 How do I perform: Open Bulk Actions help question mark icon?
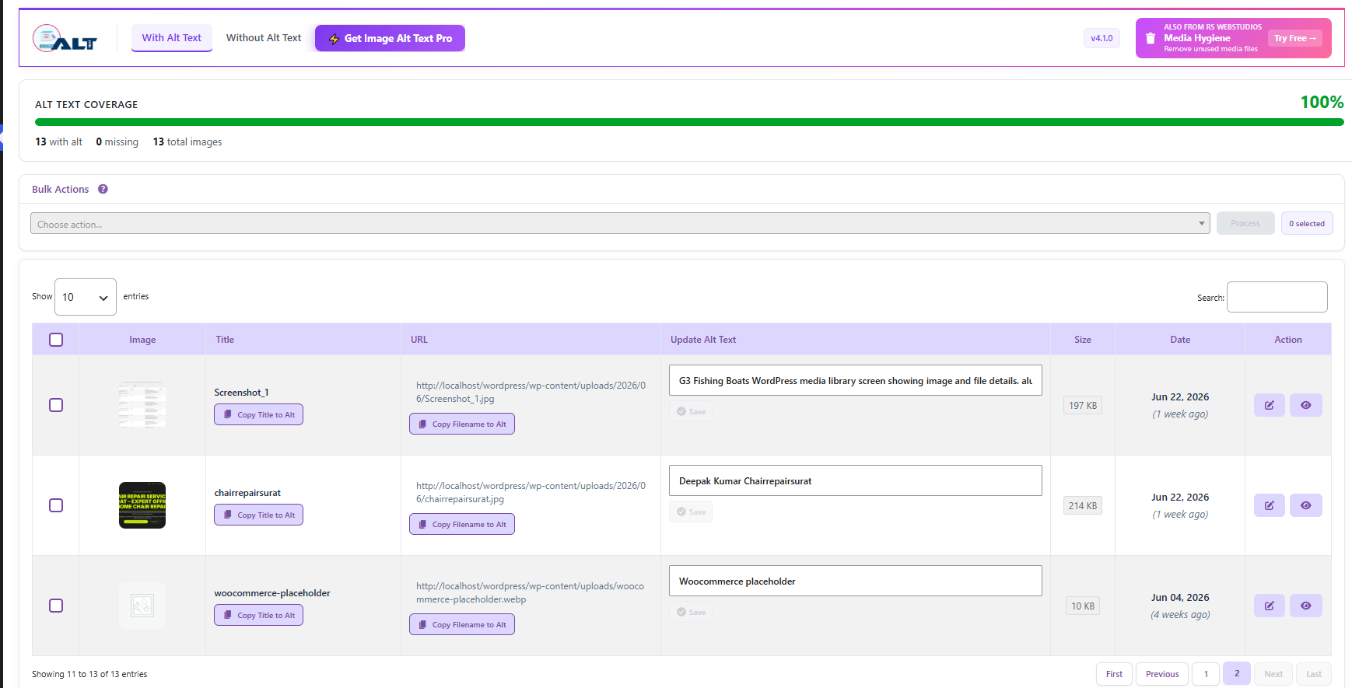tap(103, 189)
